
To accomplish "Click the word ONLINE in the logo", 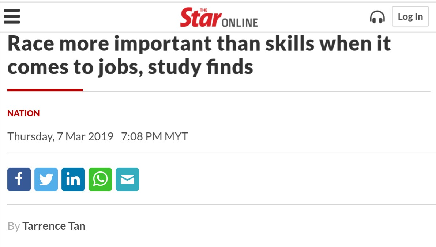I will pyautogui.click(x=240, y=23).
